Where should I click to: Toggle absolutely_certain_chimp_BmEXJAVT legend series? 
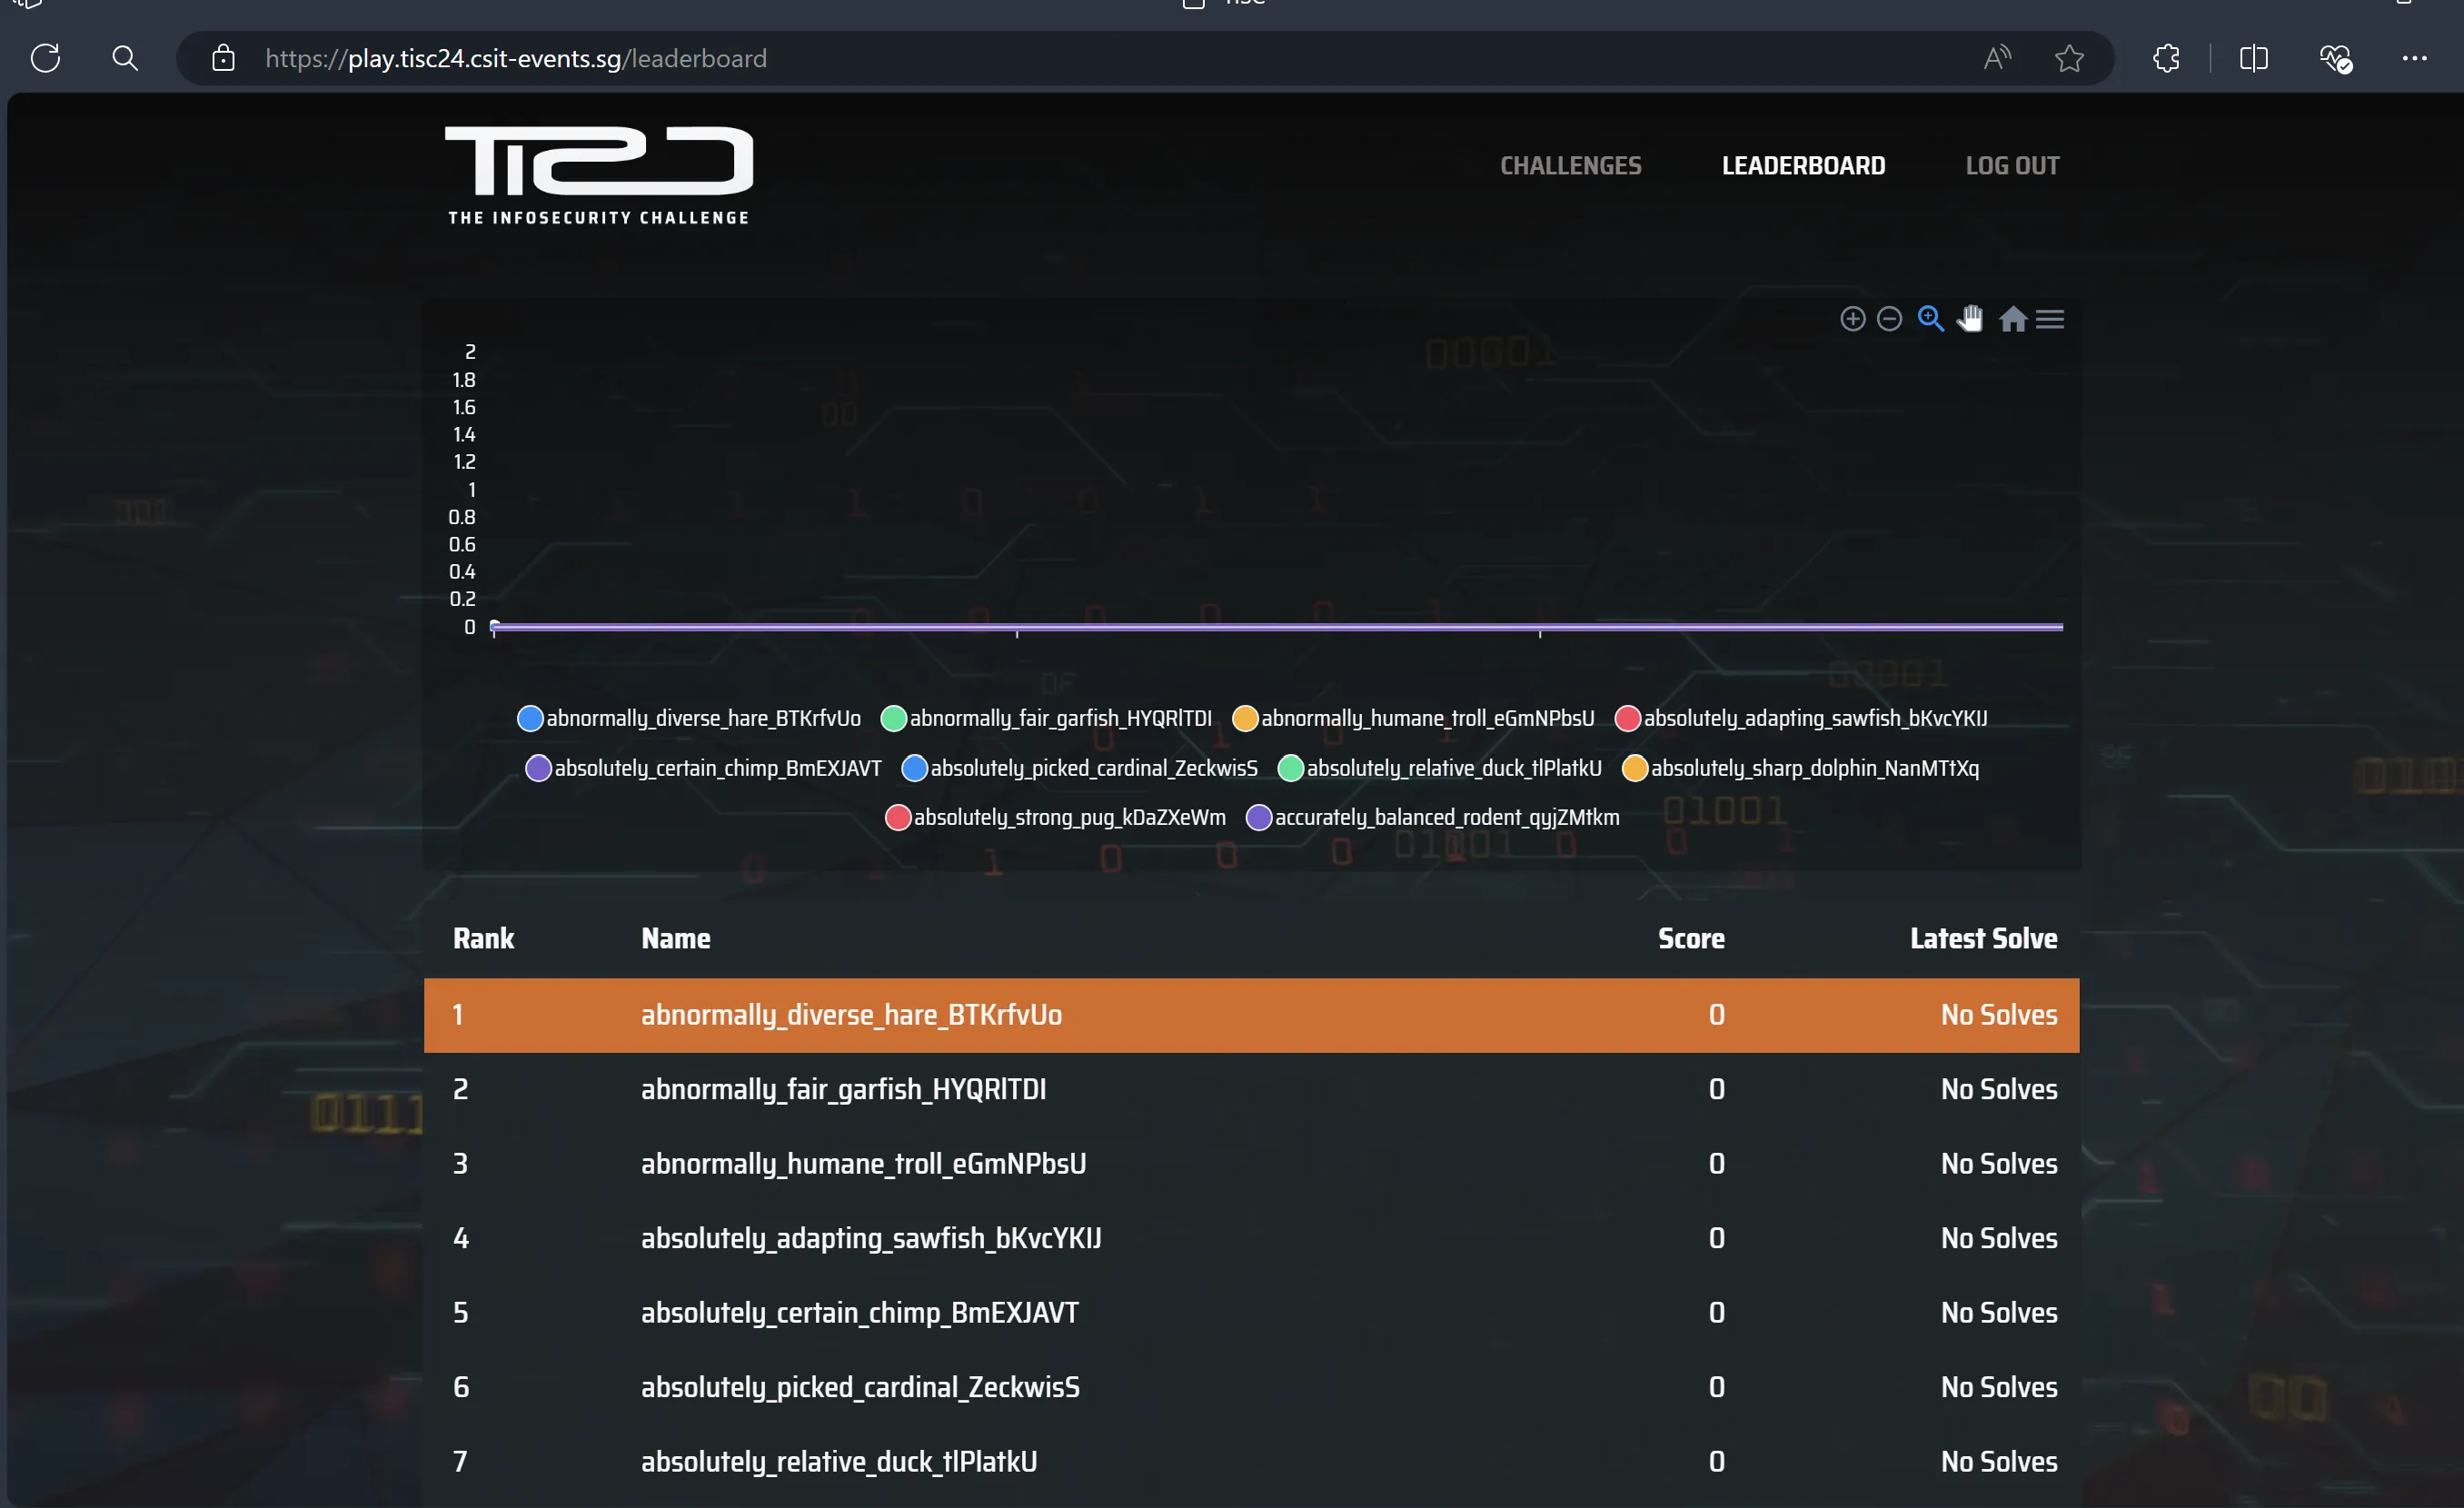[704, 768]
